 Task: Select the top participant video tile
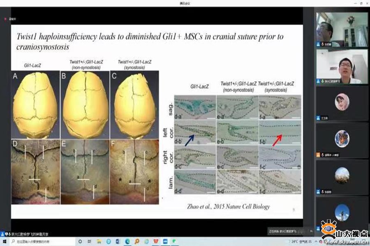click(x=342, y=29)
